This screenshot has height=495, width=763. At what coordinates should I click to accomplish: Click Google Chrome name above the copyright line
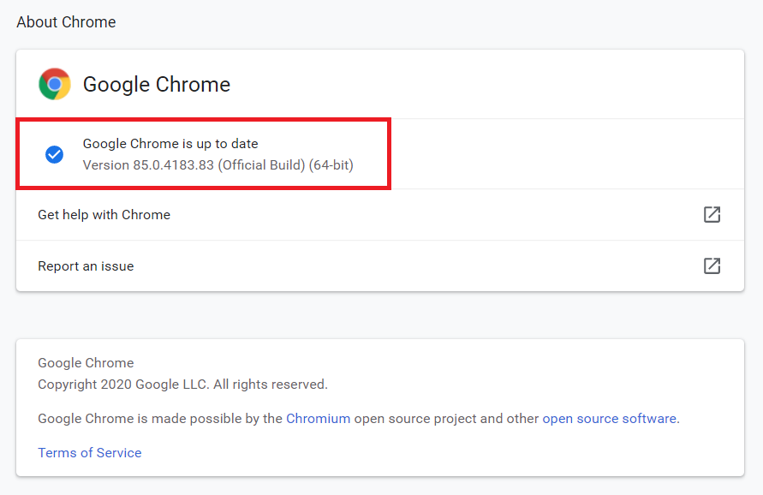86,363
